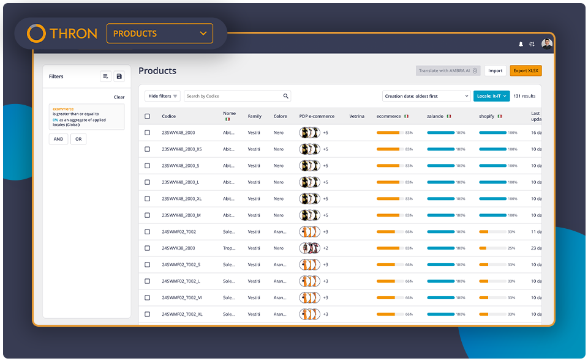Image resolution: width=588 pixels, height=361 pixels.
Task: Save filters with the floppy disk icon
Action: click(119, 76)
